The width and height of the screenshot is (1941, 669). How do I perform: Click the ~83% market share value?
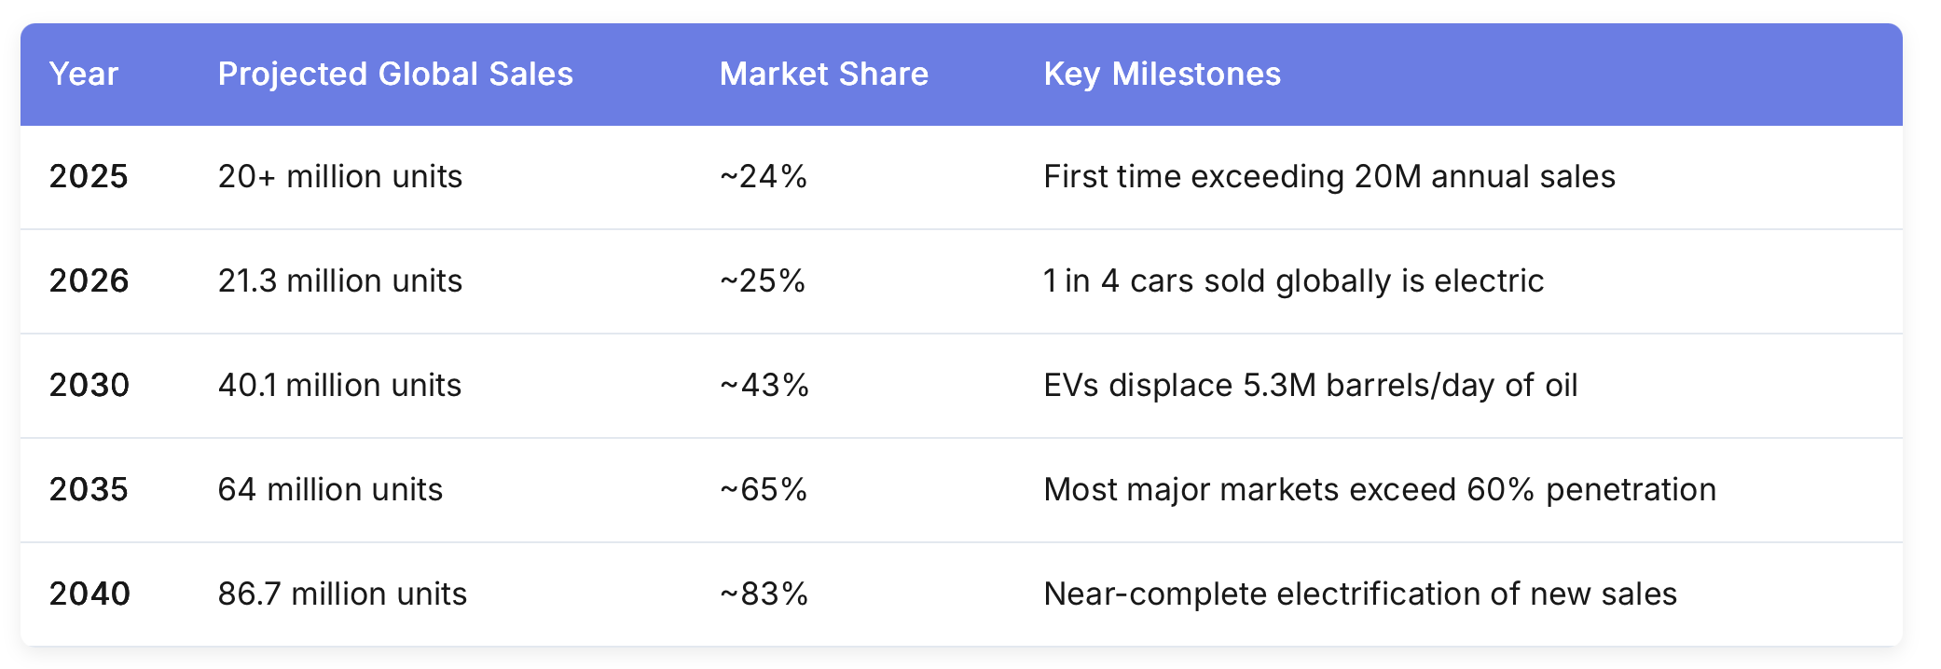tap(764, 594)
